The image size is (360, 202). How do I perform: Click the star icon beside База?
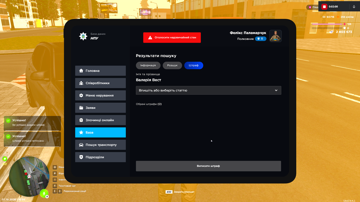tap(81, 132)
